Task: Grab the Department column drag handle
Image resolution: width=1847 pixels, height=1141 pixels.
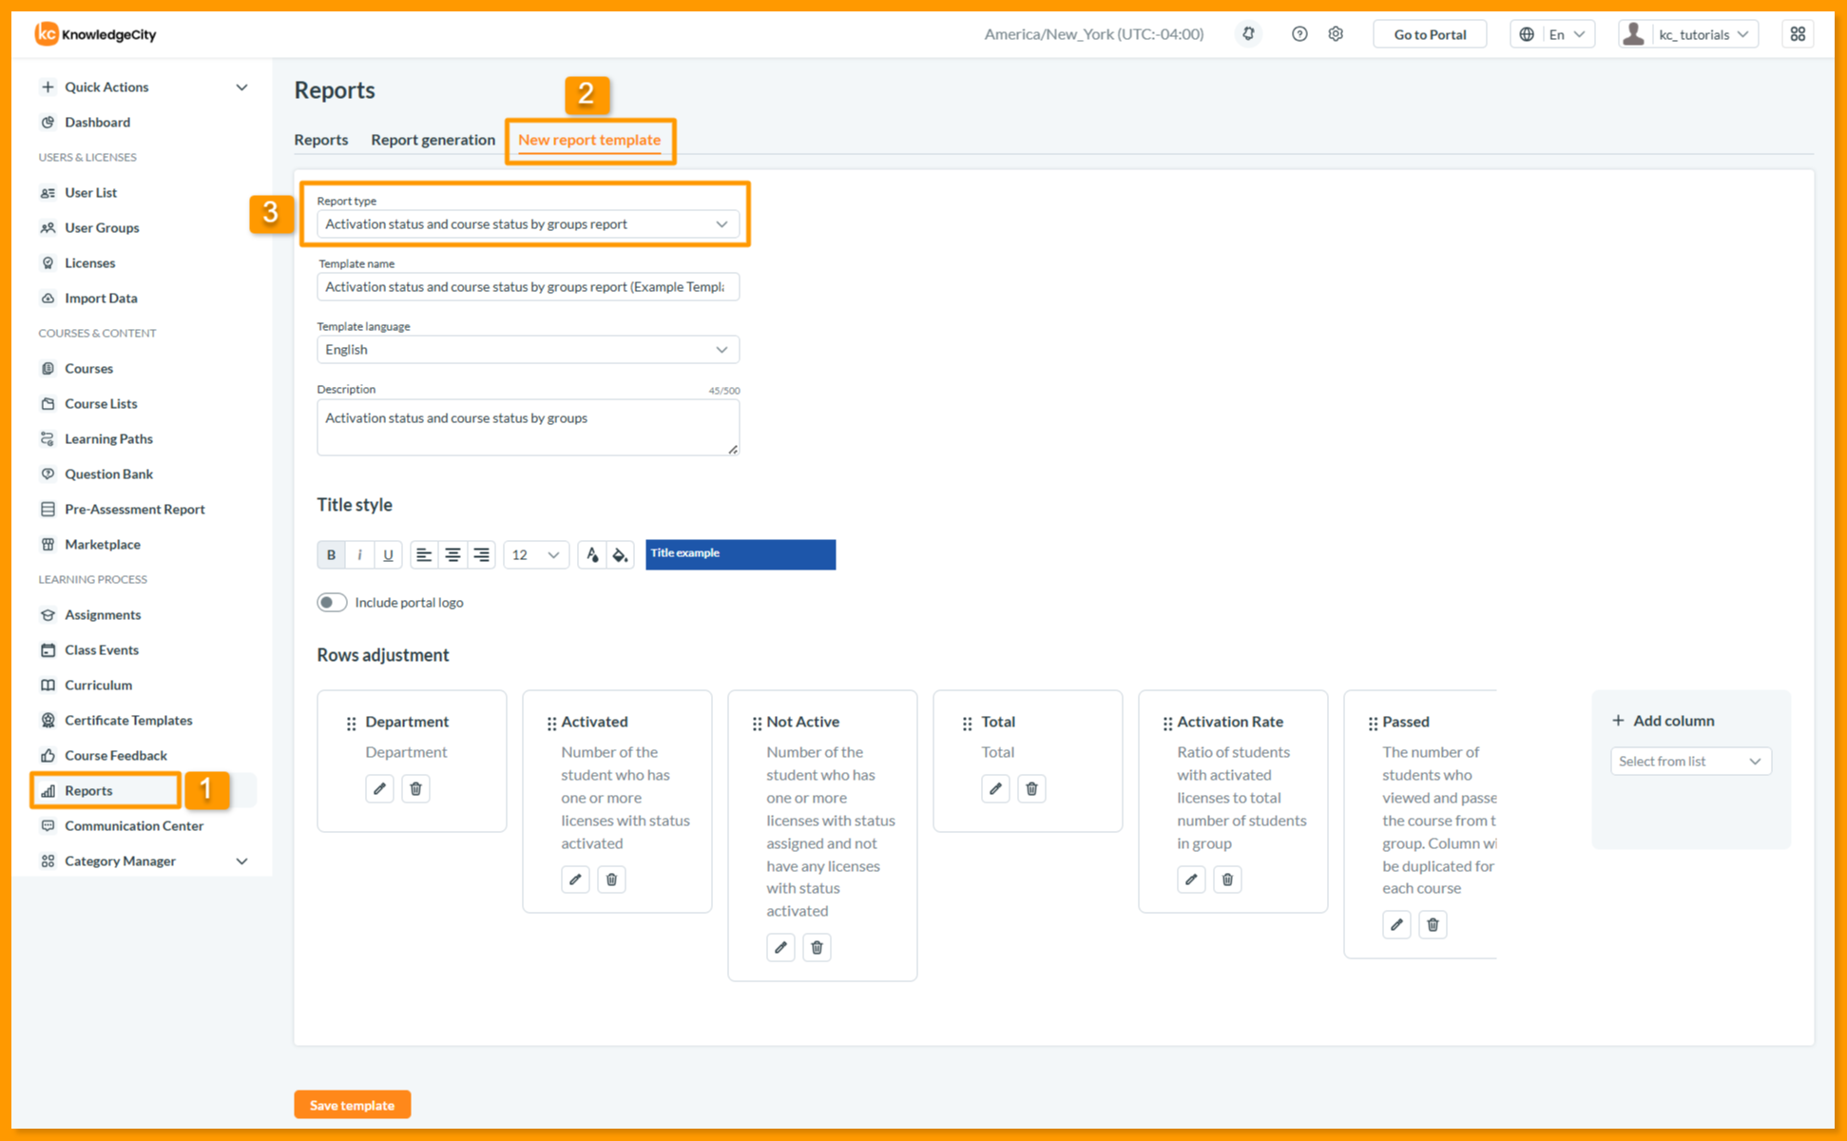Action: tap(351, 724)
